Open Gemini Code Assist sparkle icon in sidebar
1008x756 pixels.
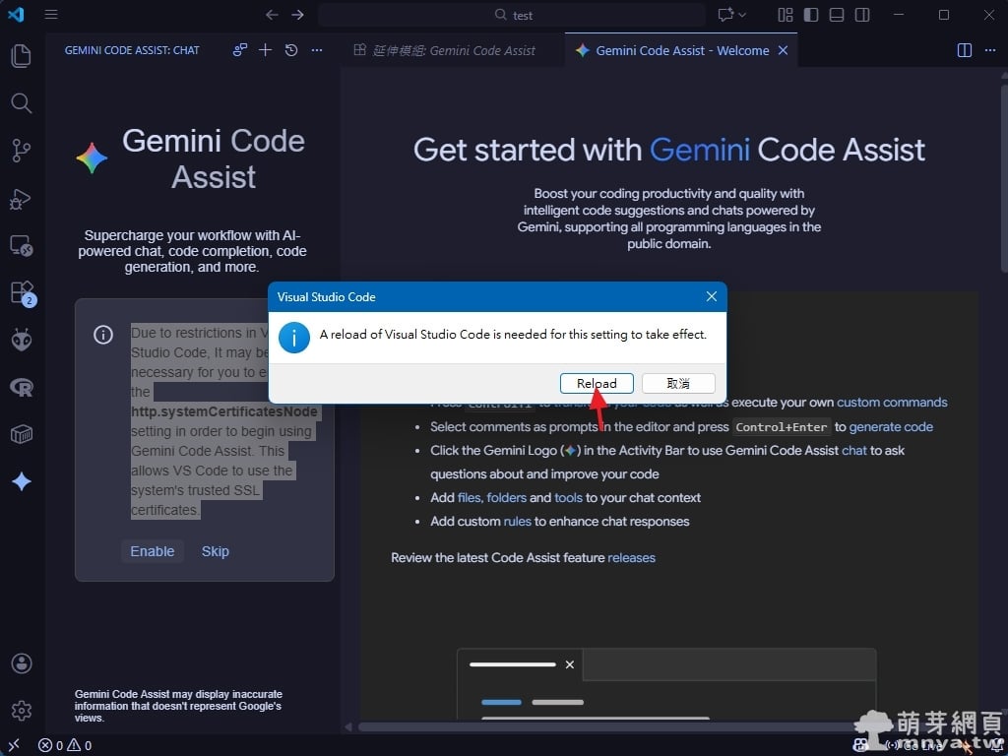pyautogui.click(x=21, y=481)
